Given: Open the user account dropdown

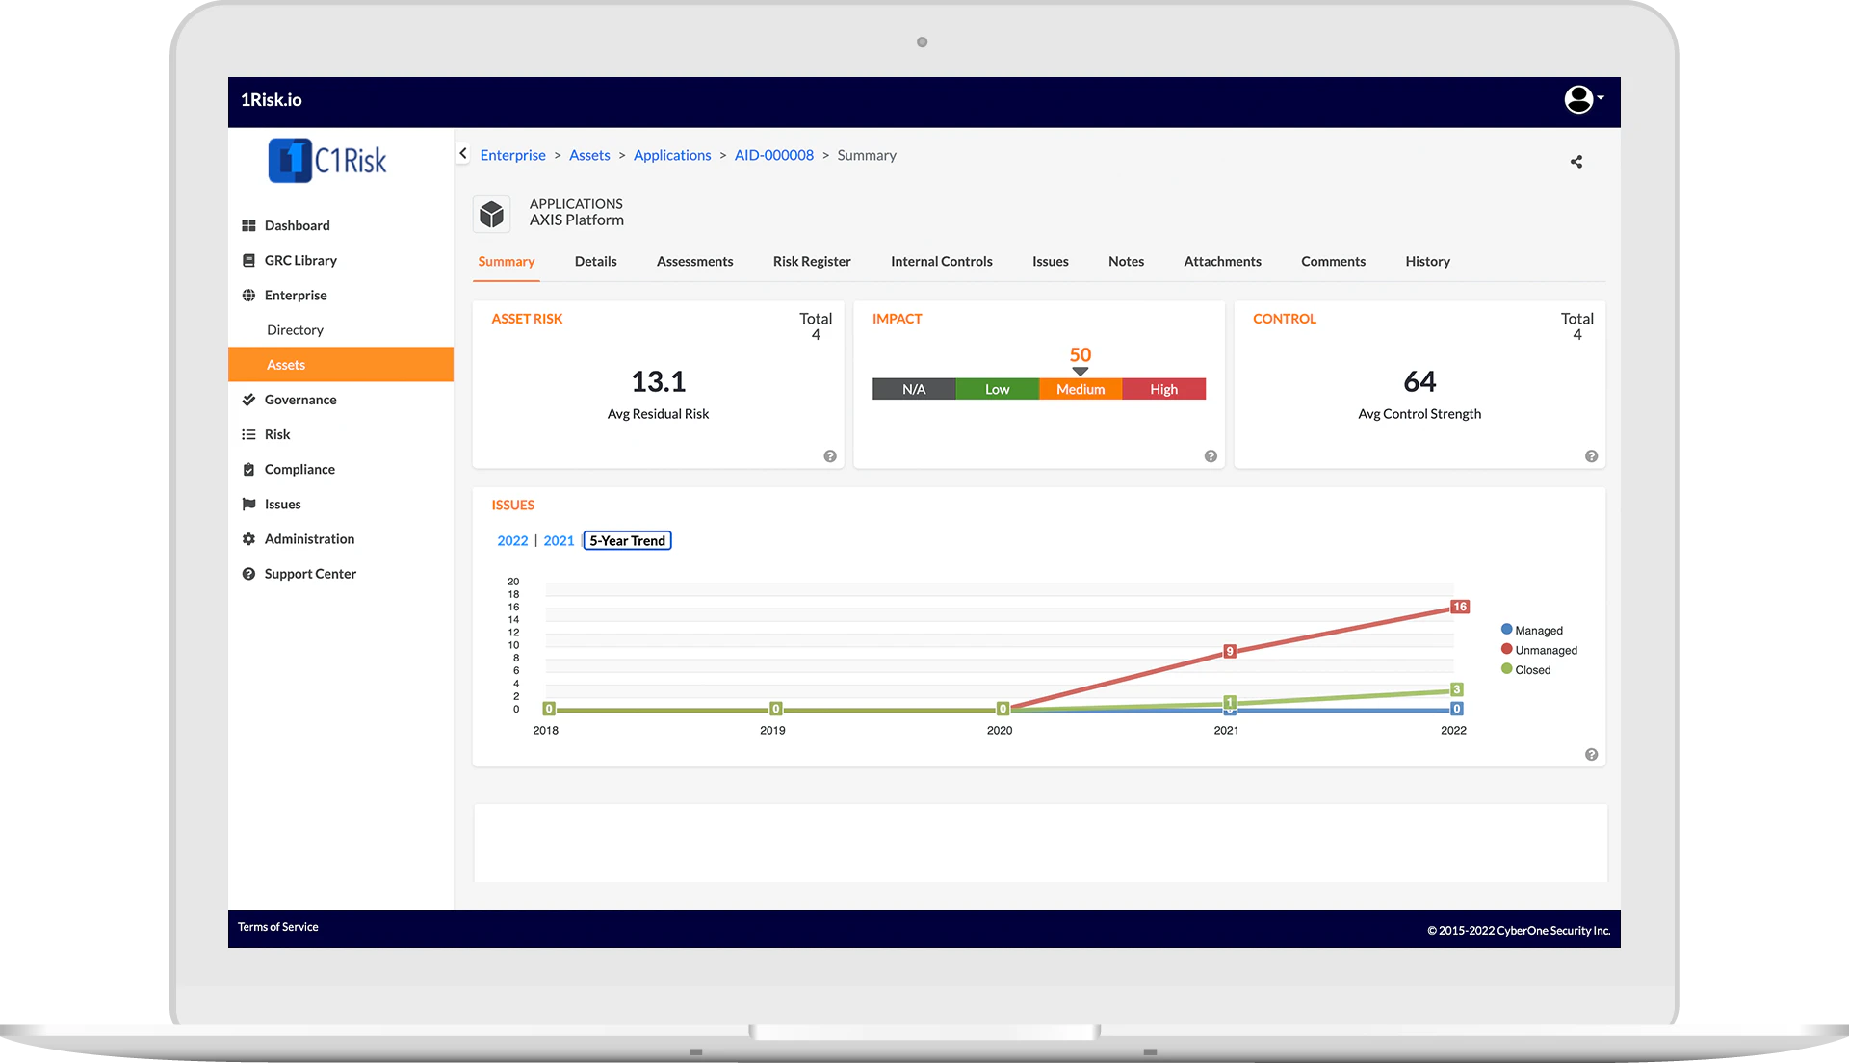Looking at the screenshot, I should pyautogui.click(x=1579, y=99).
